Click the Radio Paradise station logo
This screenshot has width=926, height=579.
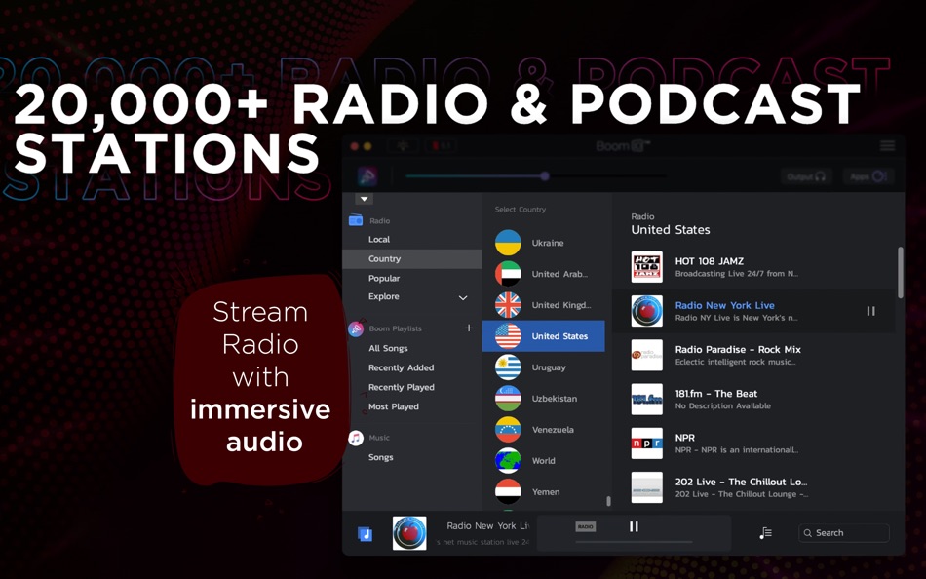pyautogui.click(x=646, y=355)
